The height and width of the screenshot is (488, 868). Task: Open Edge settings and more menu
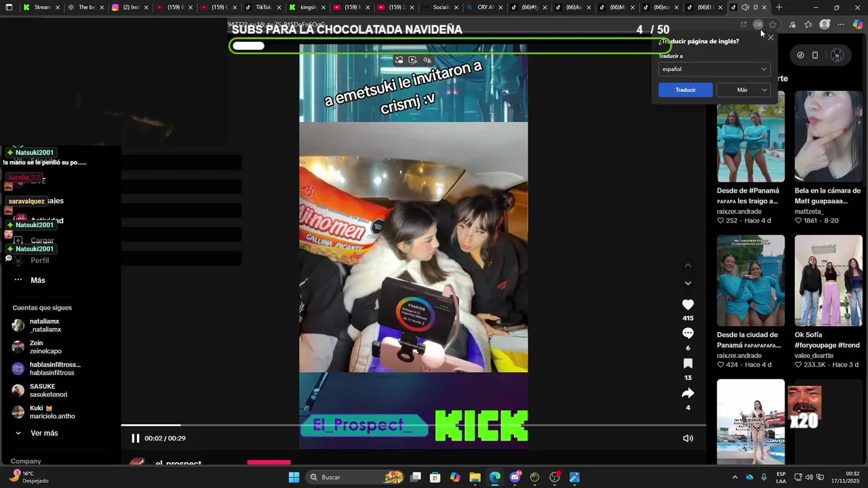[841, 24]
